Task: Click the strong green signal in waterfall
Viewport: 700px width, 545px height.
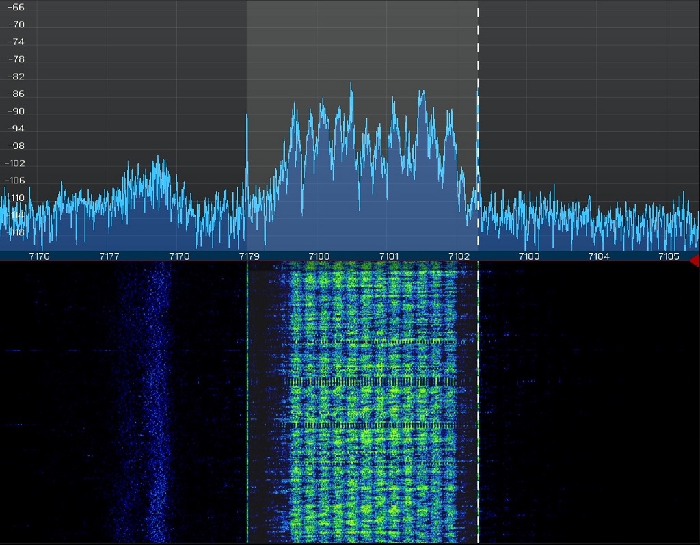Action: (x=373, y=410)
